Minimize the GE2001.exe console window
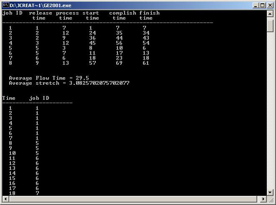 256,5
